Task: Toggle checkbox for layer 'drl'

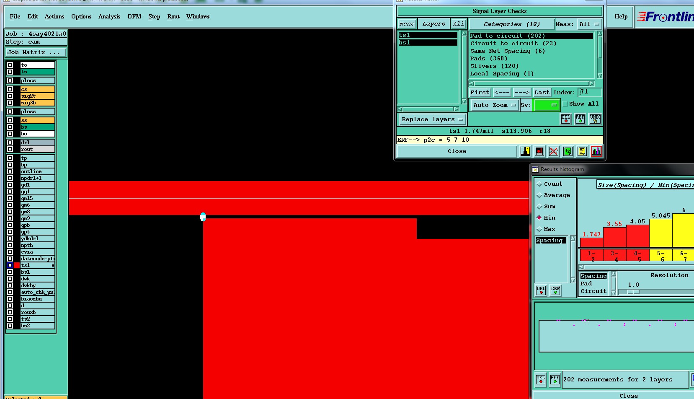Action: pos(10,142)
